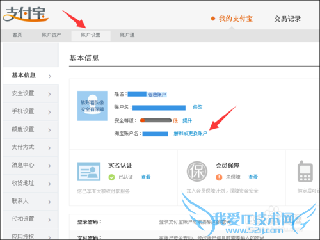Click 低 security level indicator

(x=175, y=121)
